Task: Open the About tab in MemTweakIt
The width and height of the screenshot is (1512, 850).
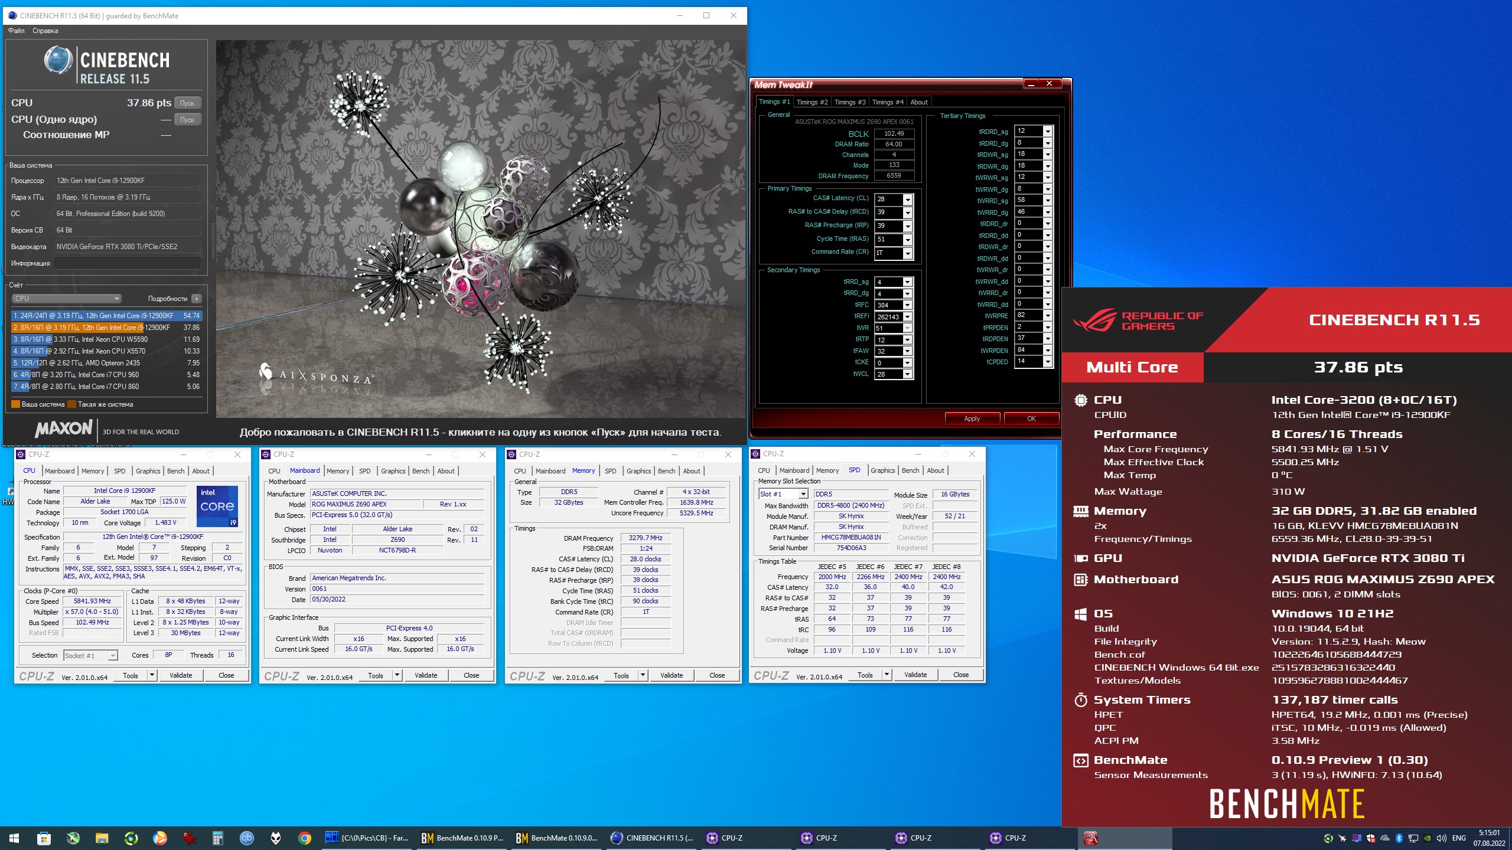Action: pos(919,102)
